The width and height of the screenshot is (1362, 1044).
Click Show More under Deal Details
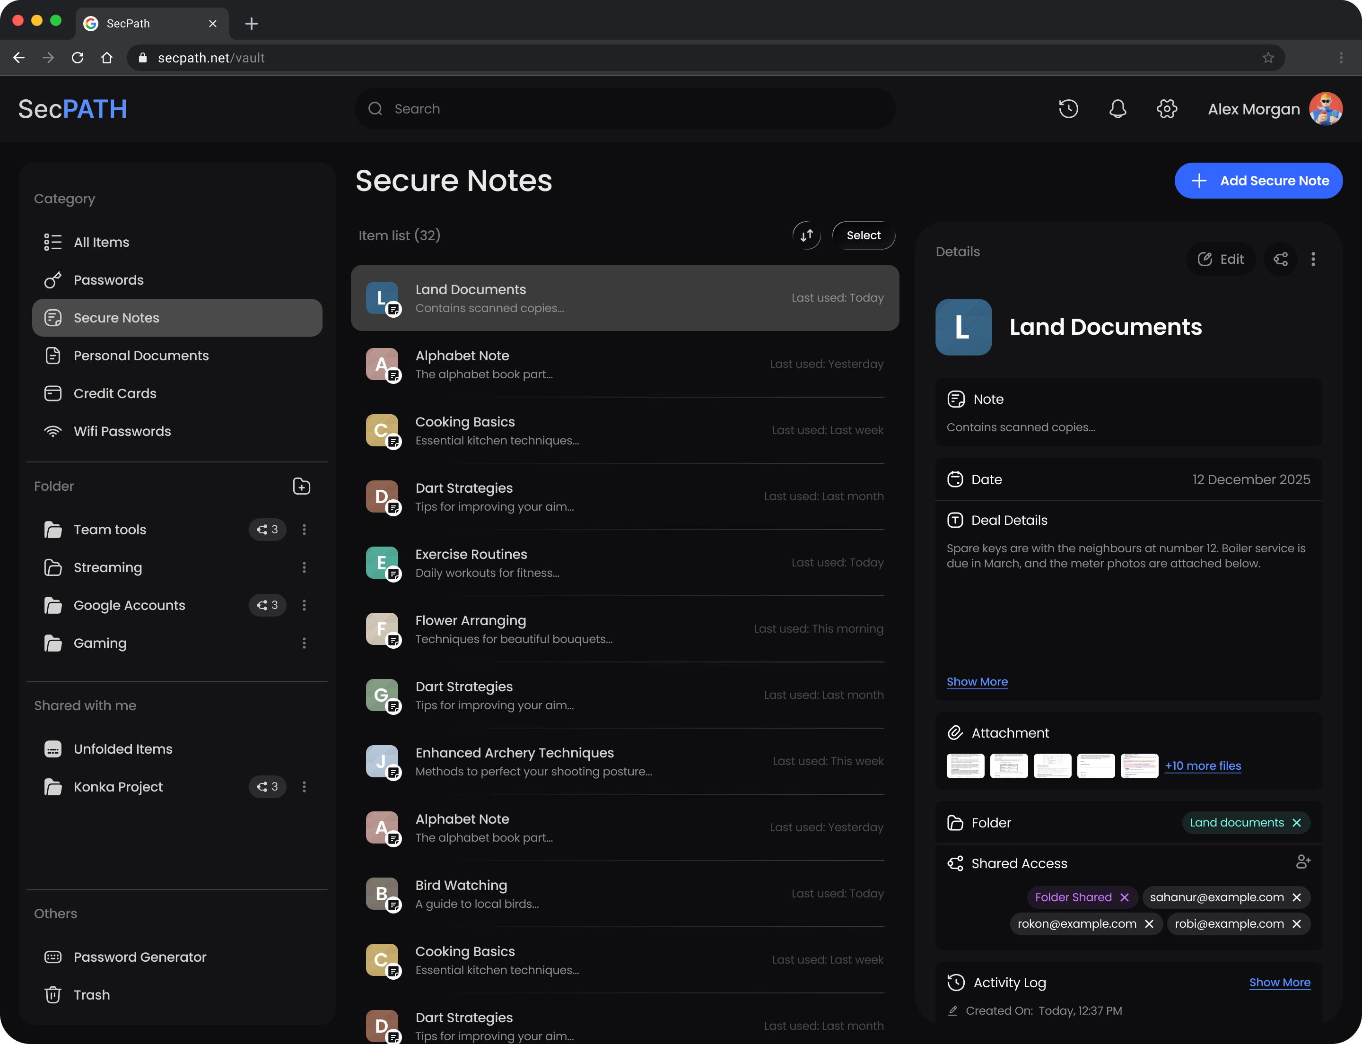977,682
